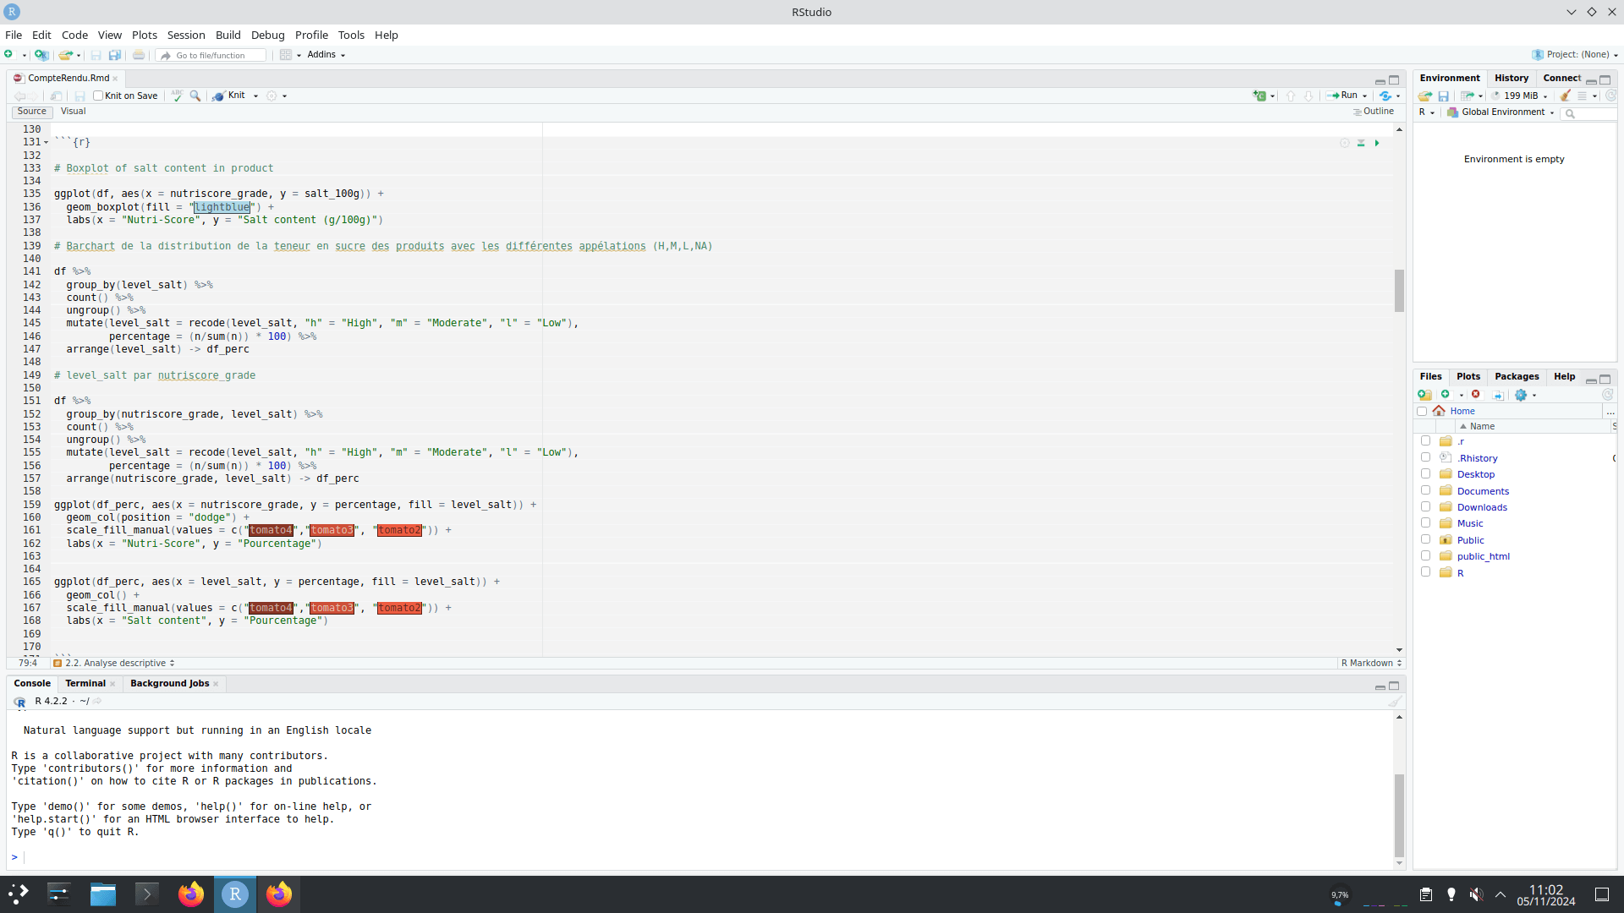Load workspace icon in Environment pane
Screen dimensions: 1624x913
[1425, 96]
